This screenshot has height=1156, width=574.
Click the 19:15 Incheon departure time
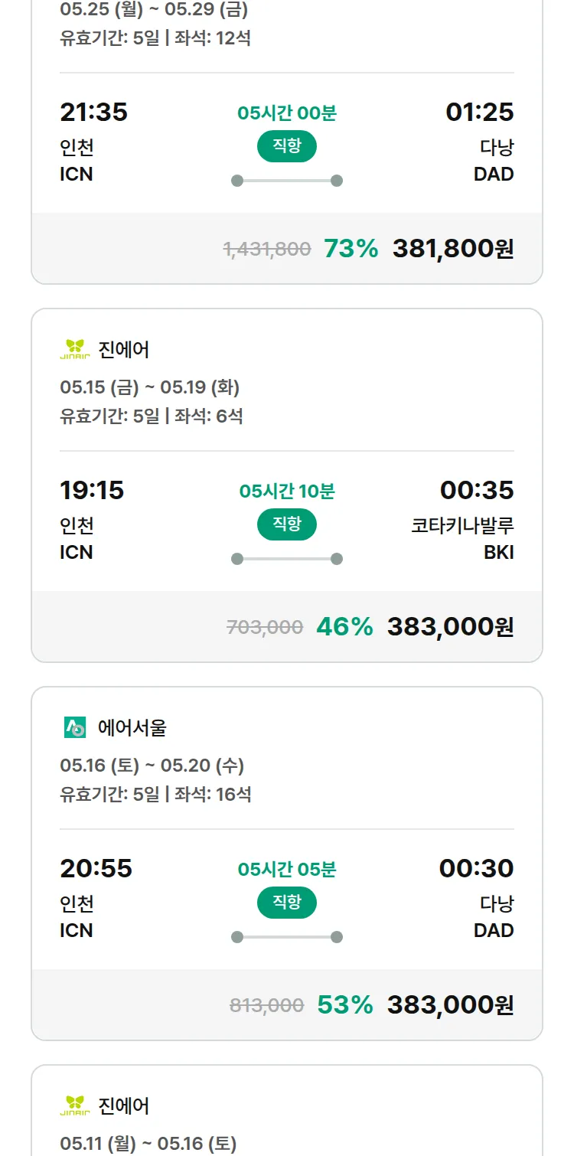coord(92,490)
